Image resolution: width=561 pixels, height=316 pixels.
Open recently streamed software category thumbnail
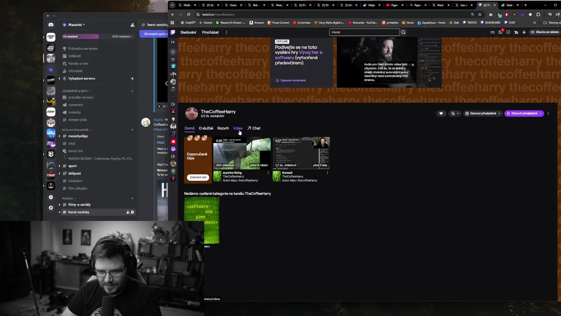point(202,220)
